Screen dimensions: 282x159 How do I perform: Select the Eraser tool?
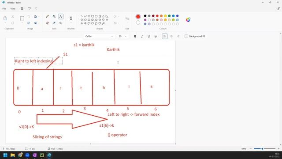pos(48,23)
